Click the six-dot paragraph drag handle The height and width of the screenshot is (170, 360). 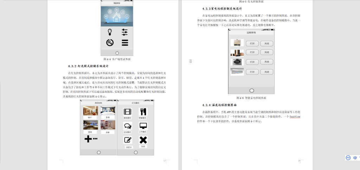click(191, 61)
